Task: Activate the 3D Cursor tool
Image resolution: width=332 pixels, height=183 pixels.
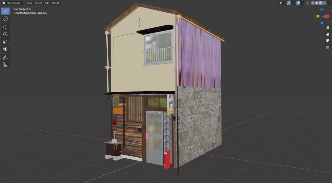Action: pos(5,19)
